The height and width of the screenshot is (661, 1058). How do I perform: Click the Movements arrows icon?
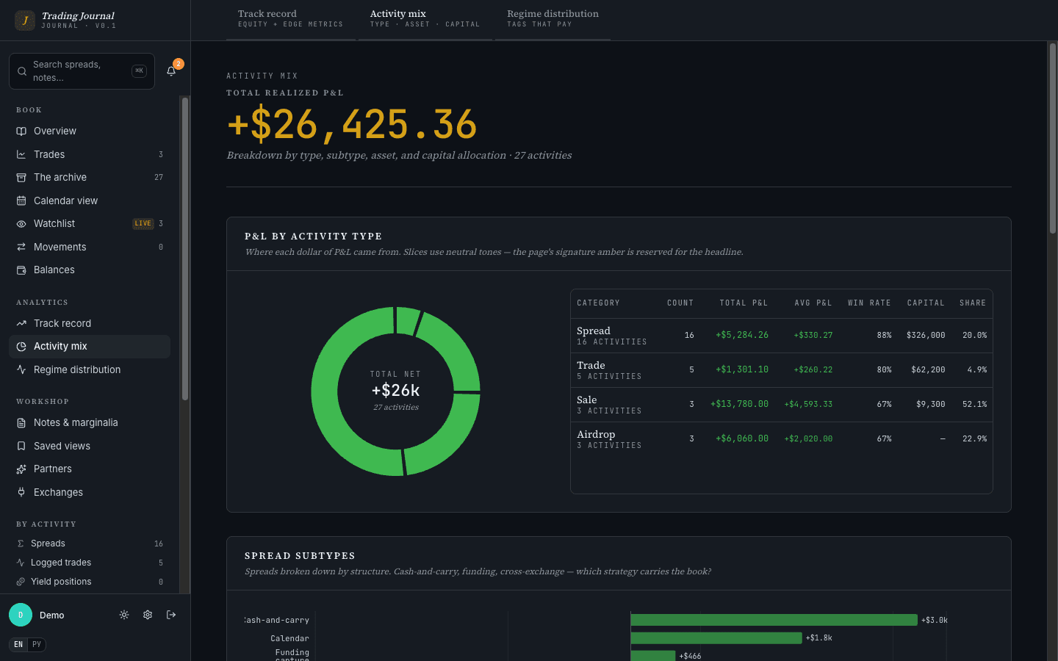(21, 247)
